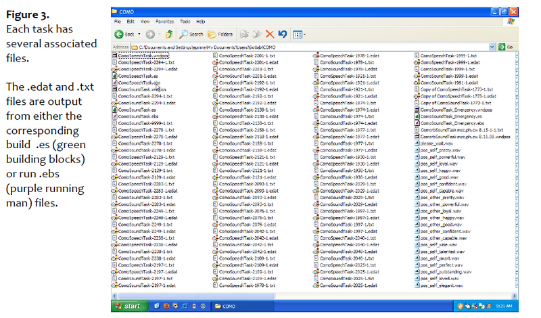
Task: Open the Views toolbar dropdown
Action: click(299, 35)
